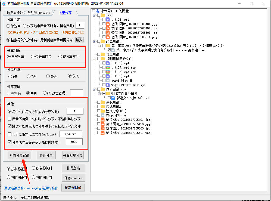This screenshot has width=271, height=201.
Task: Collapse the 规则测试原始文件 tree node
Action: pyautogui.click(x=94, y=59)
